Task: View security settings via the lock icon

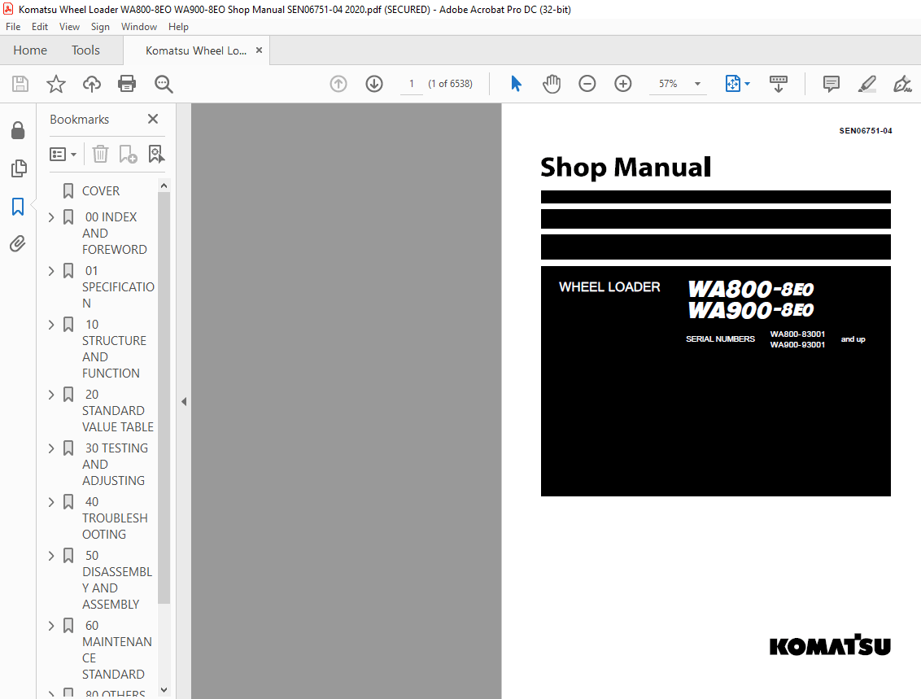Action: click(x=19, y=130)
